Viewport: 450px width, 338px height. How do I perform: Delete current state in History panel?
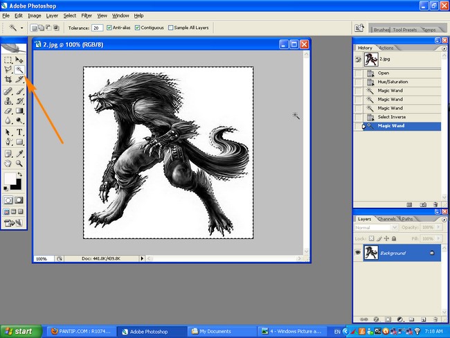click(435, 204)
